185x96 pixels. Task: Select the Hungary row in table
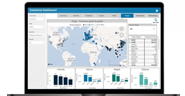click(x=143, y=61)
